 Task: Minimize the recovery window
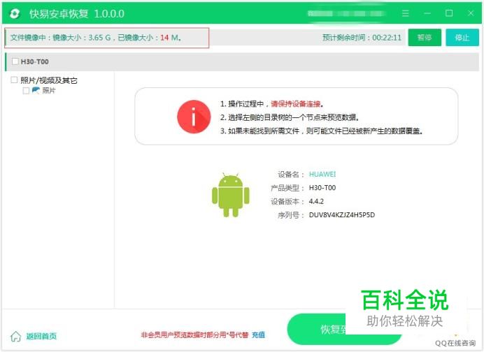point(427,13)
